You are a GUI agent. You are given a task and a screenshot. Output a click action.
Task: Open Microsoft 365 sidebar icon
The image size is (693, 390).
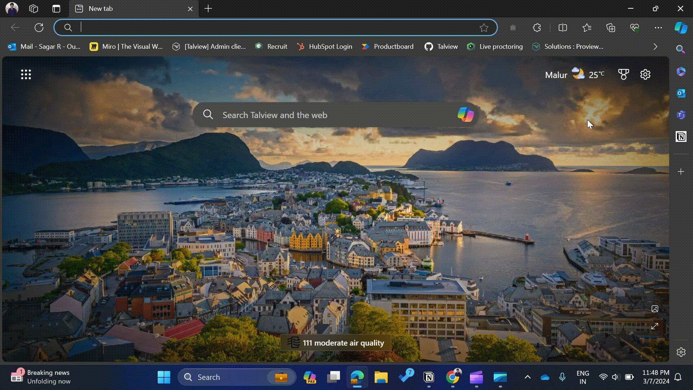(x=681, y=71)
